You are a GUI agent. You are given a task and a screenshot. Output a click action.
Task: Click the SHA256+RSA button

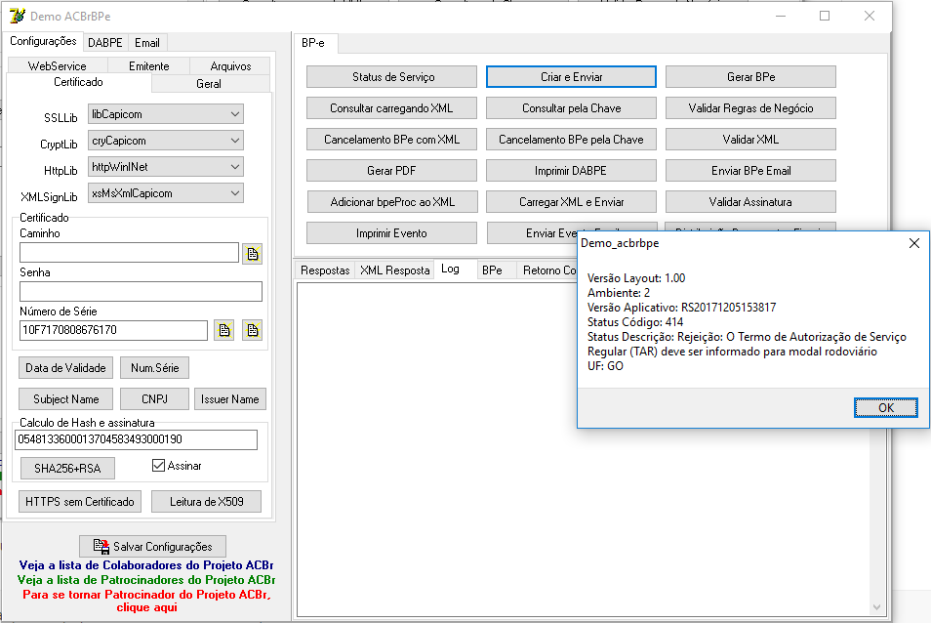[x=67, y=468]
